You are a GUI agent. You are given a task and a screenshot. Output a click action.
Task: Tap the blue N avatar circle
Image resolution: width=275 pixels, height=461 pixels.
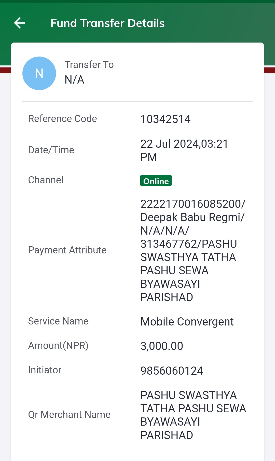39,73
